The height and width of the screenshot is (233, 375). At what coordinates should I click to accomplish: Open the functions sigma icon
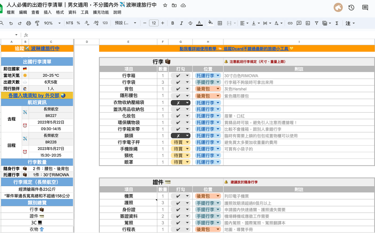pos(337,23)
